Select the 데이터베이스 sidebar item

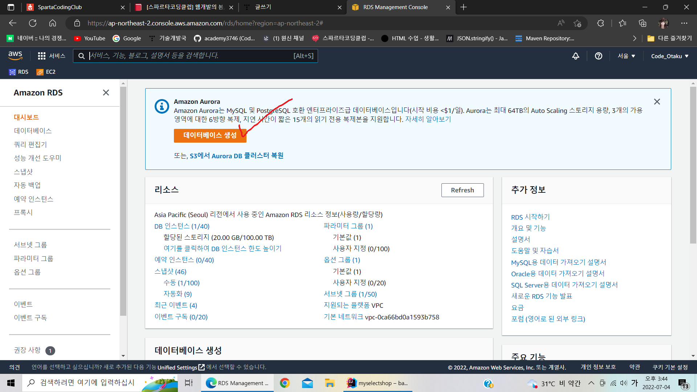(x=33, y=131)
